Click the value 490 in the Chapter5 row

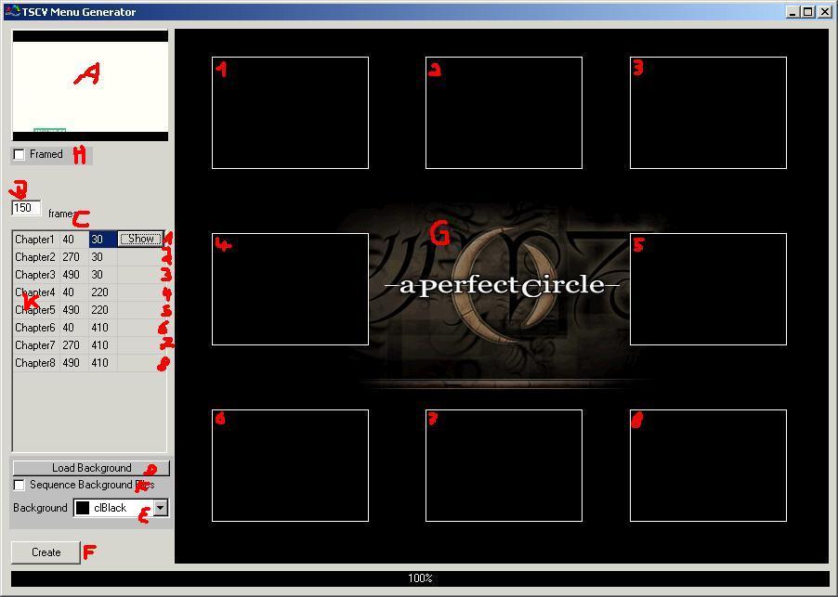74,310
